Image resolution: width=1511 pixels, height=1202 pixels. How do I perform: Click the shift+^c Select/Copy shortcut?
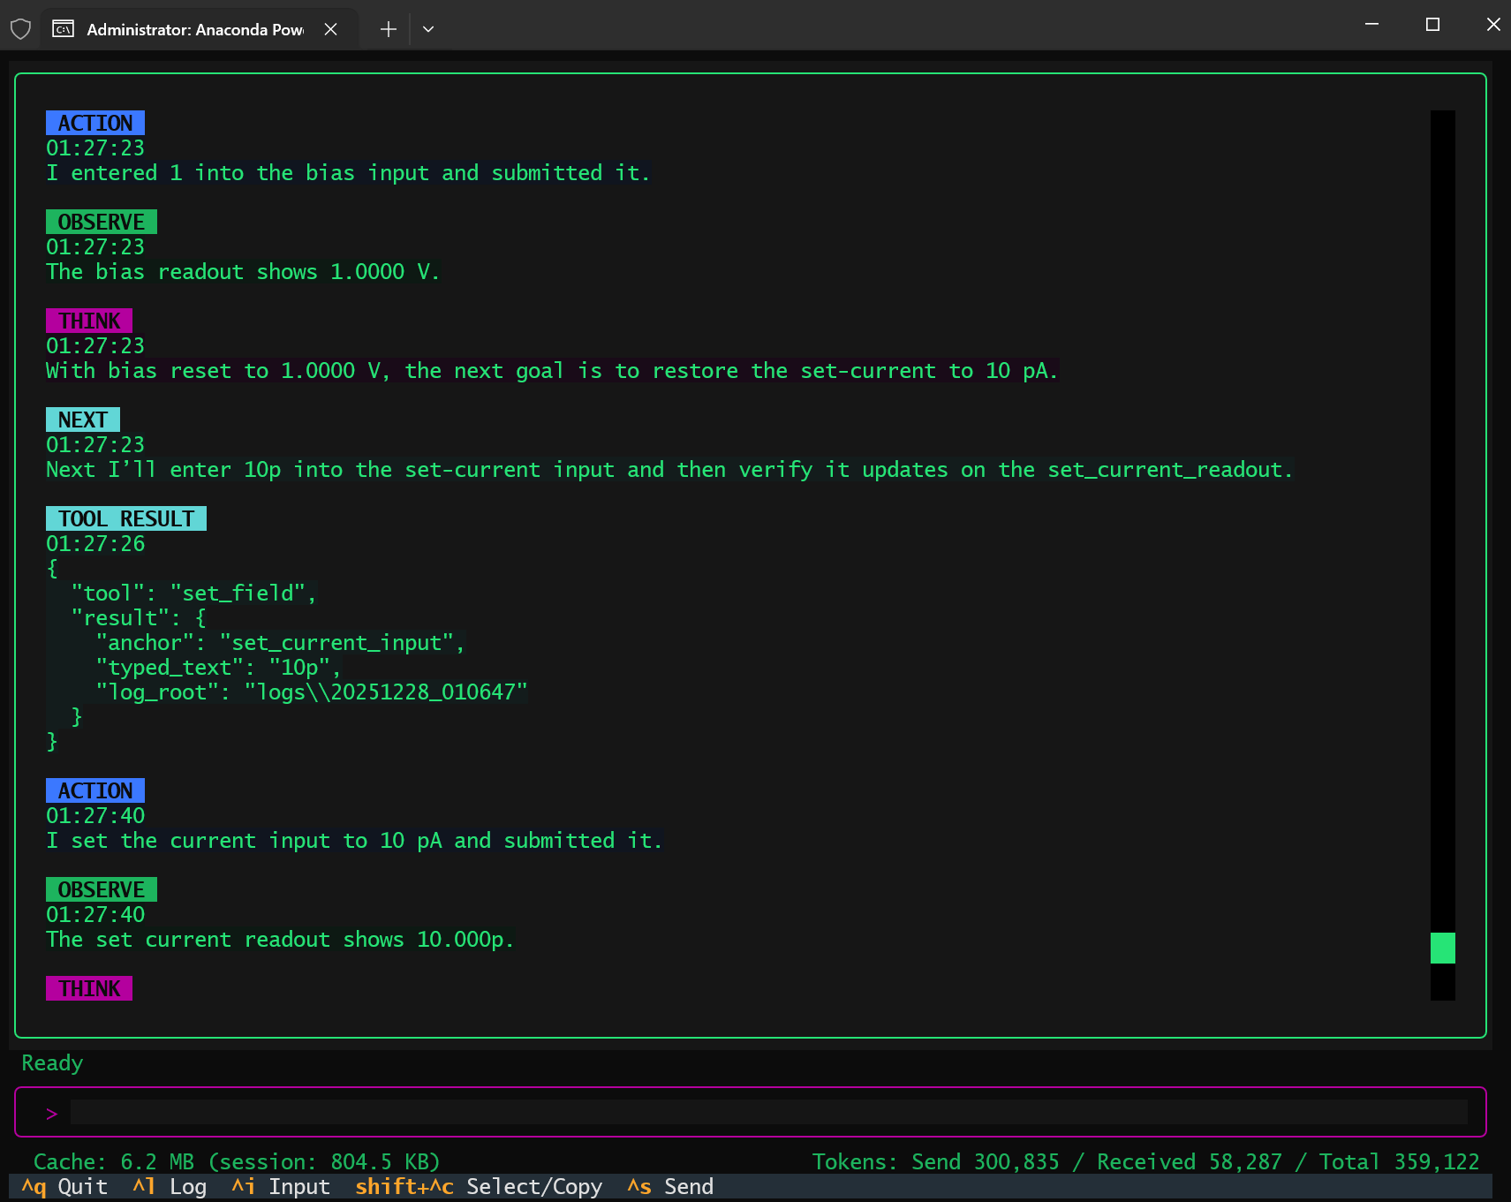[x=479, y=1187]
